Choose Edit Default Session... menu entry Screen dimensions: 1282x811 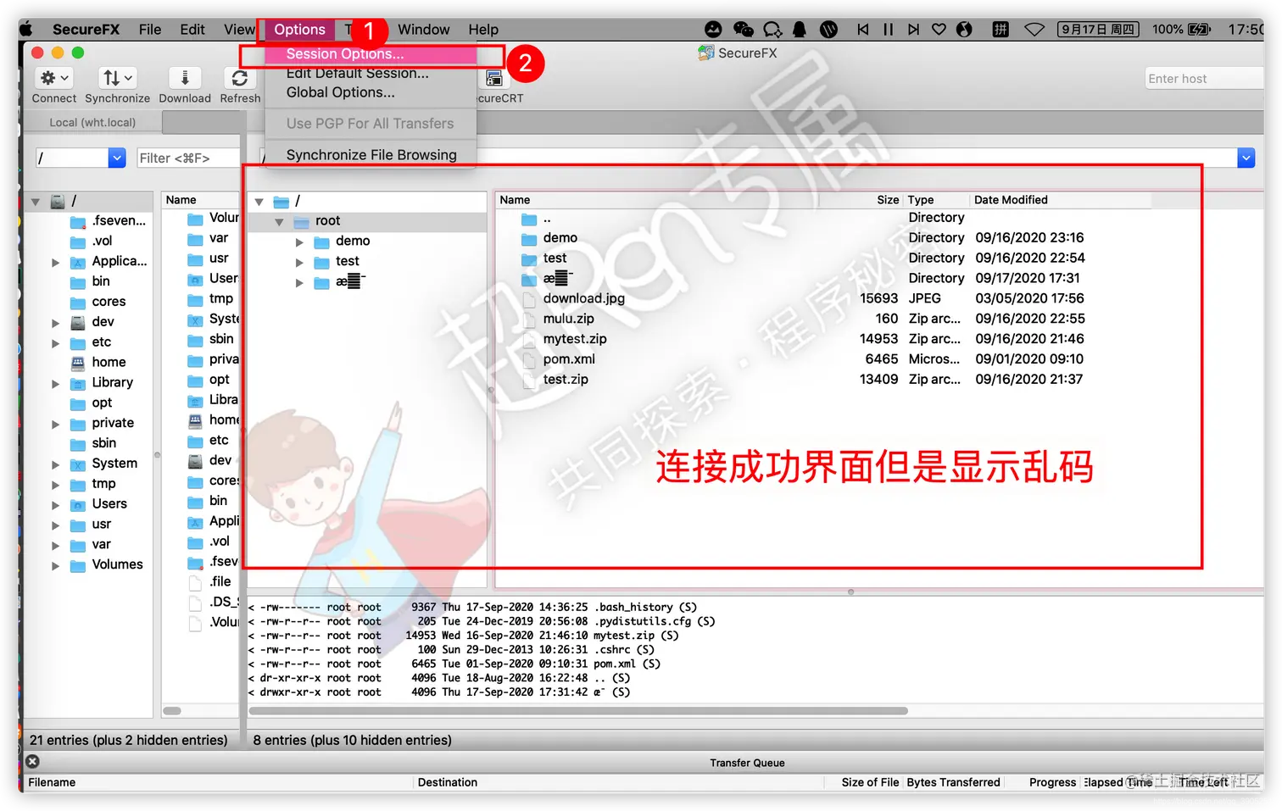coord(371,73)
